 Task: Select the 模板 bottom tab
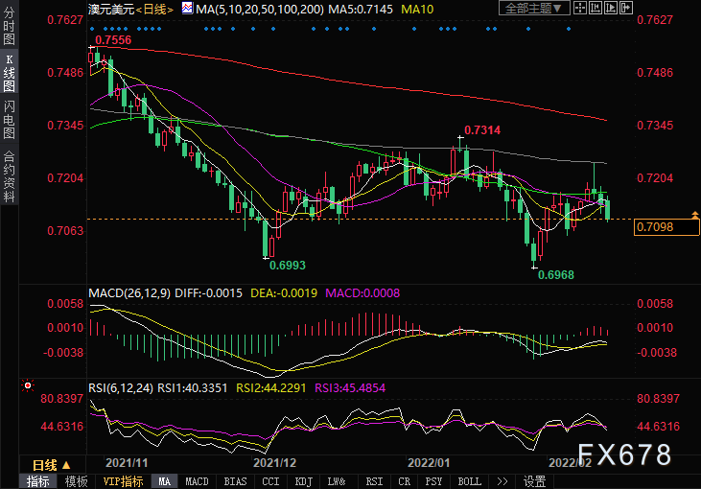[76, 481]
